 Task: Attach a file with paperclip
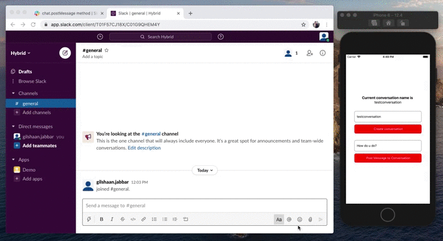(310, 220)
